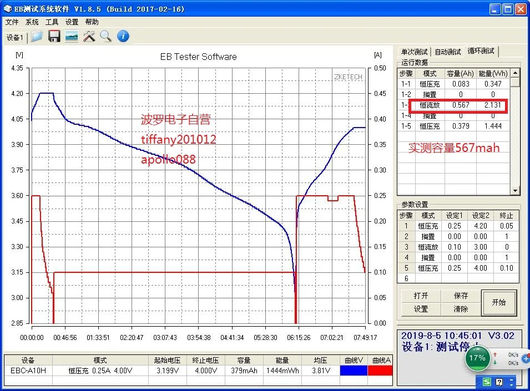Select step 1 mode cell 恒压充
The width and height of the screenshot is (530, 391).
click(x=428, y=226)
